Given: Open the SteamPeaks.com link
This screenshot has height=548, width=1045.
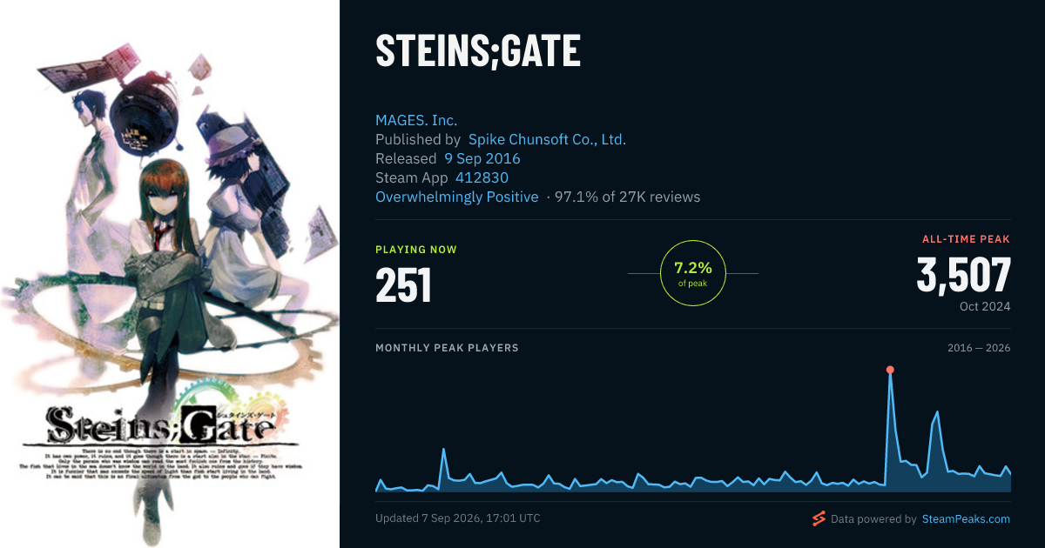Looking at the screenshot, I should coord(965,519).
